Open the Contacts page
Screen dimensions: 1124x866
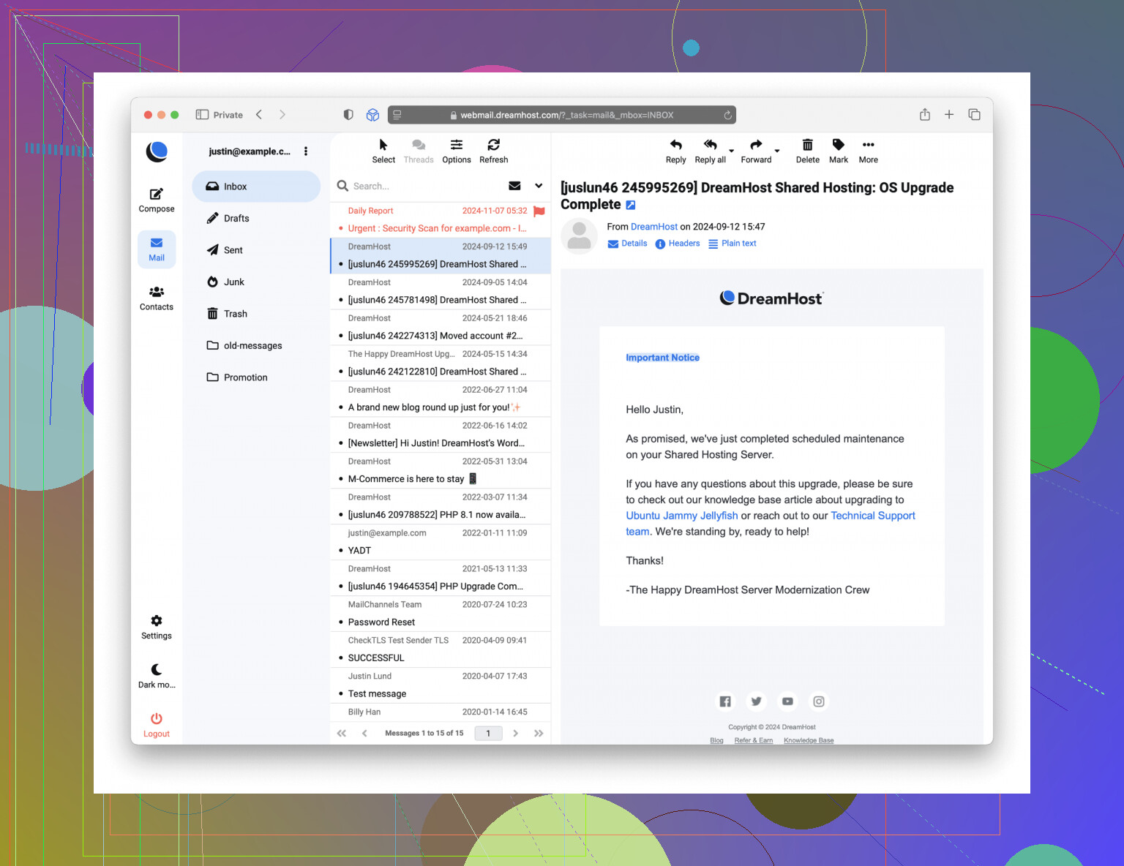coord(157,298)
